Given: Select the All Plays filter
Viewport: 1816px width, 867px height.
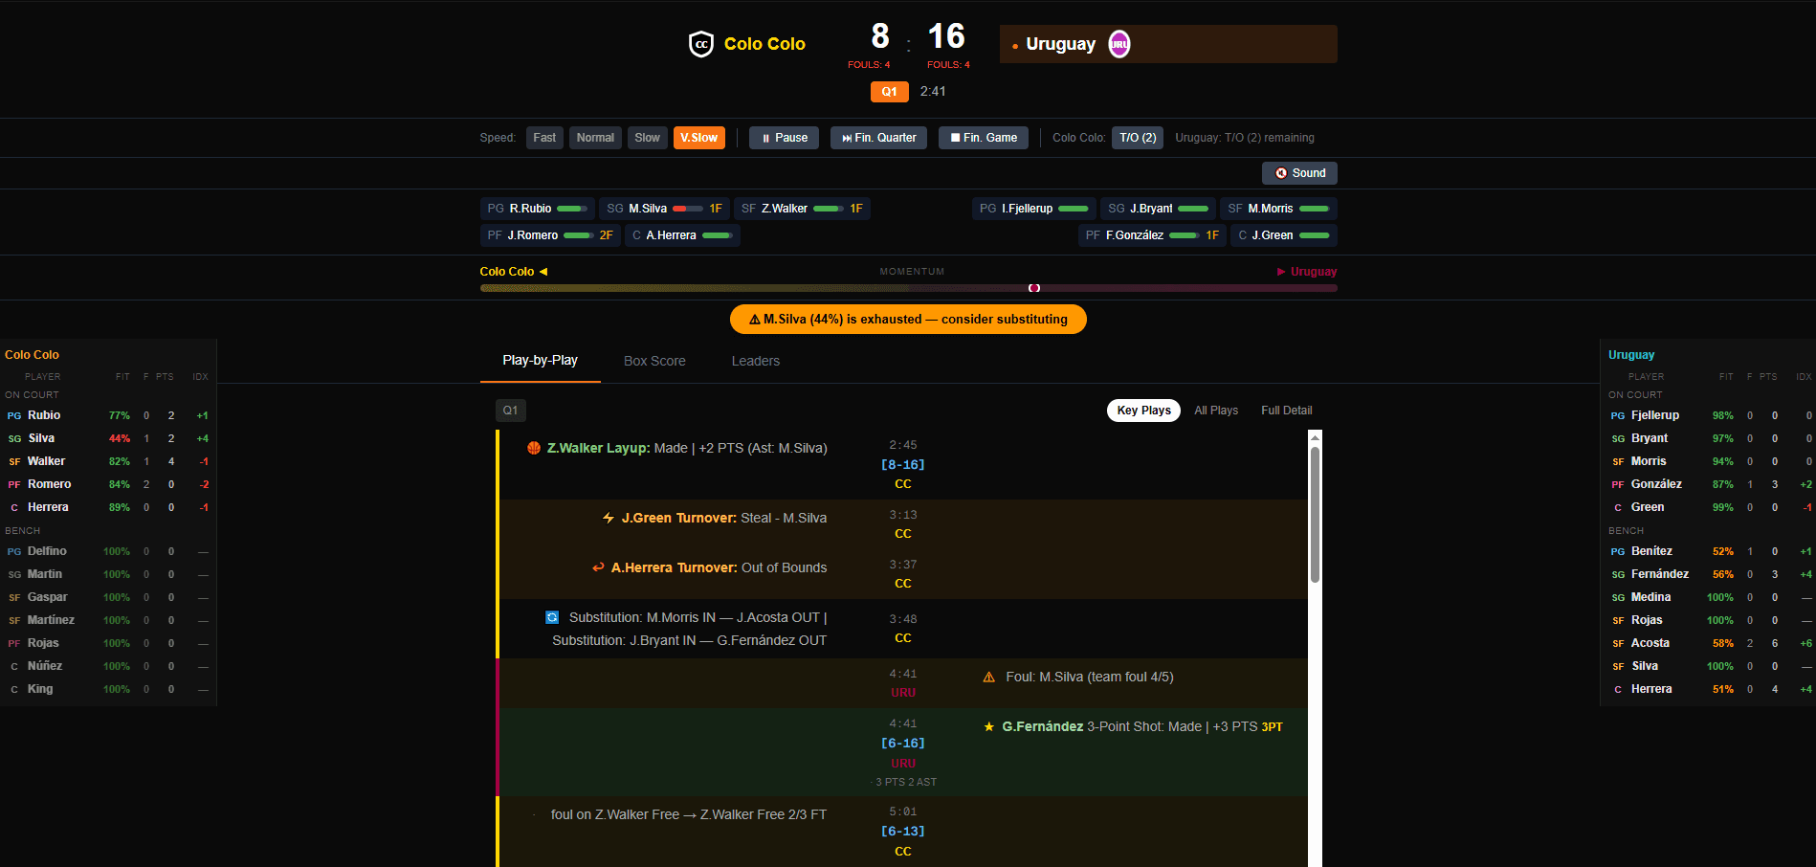Looking at the screenshot, I should tap(1216, 411).
